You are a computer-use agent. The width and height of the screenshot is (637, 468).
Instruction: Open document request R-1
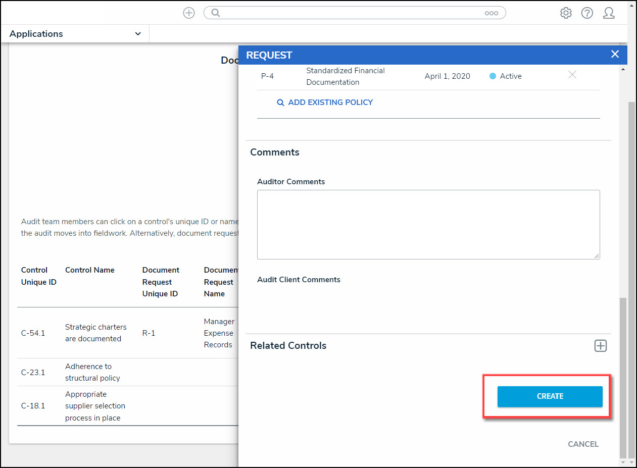[x=149, y=333]
